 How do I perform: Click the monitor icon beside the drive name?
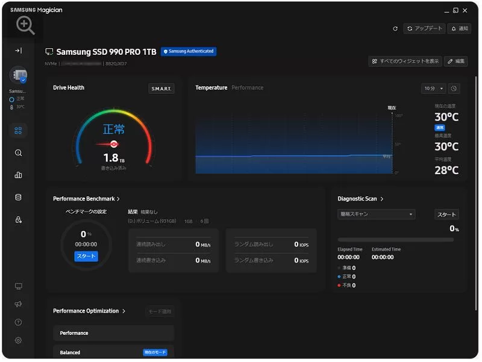tap(49, 52)
